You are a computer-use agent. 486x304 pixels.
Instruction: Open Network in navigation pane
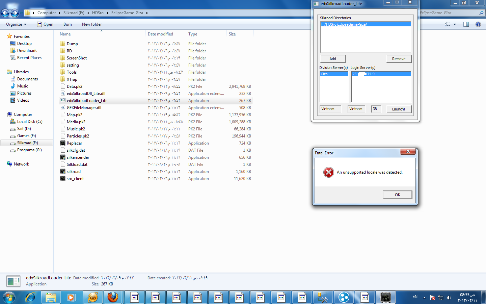pyautogui.click(x=21, y=164)
